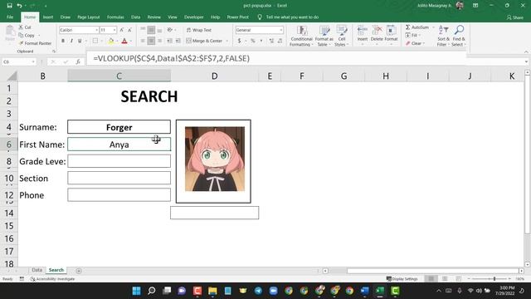Open Format as Table gallery
The image size is (531, 299).
[x=324, y=36]
